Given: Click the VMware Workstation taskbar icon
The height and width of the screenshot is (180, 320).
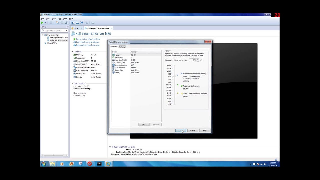Looking at the screenshot, I should (108, 164).
